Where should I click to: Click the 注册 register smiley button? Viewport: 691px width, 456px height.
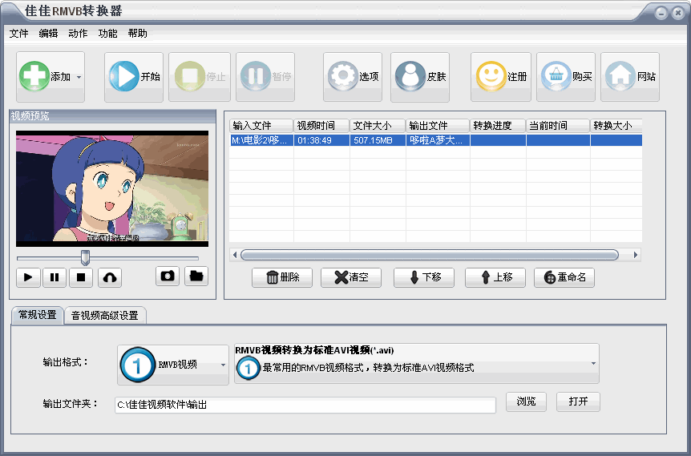[x=501, y=77]
